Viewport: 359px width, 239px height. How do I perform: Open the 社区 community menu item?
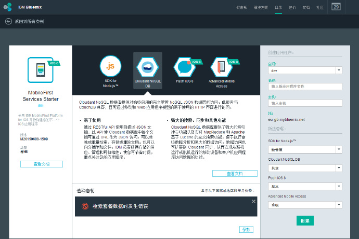click(320, 8)
